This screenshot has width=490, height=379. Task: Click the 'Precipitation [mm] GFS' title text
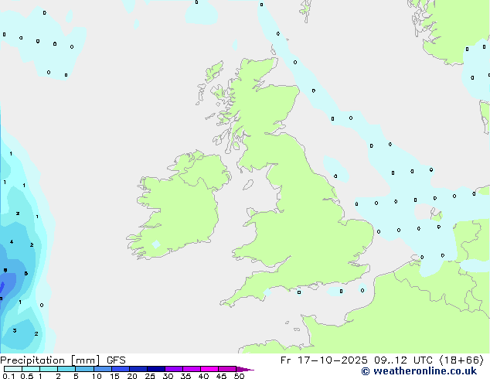63,360
